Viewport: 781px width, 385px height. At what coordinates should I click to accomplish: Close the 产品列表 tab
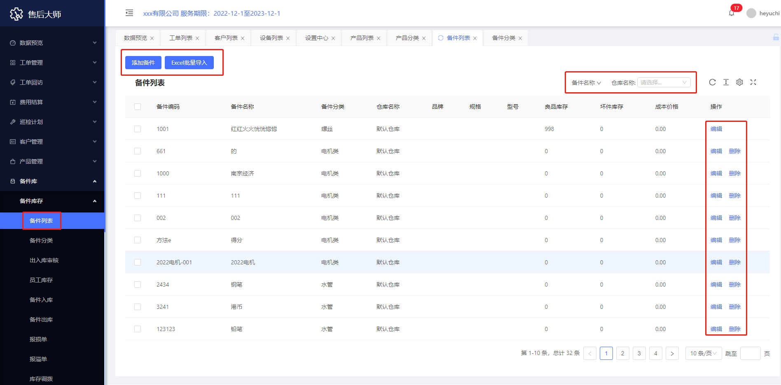coord(379,38)
